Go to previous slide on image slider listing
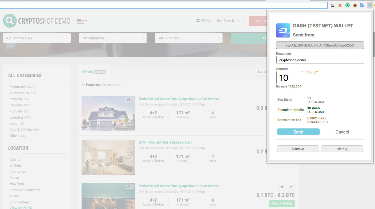The image size is (375, 209). tap(86, 157)
